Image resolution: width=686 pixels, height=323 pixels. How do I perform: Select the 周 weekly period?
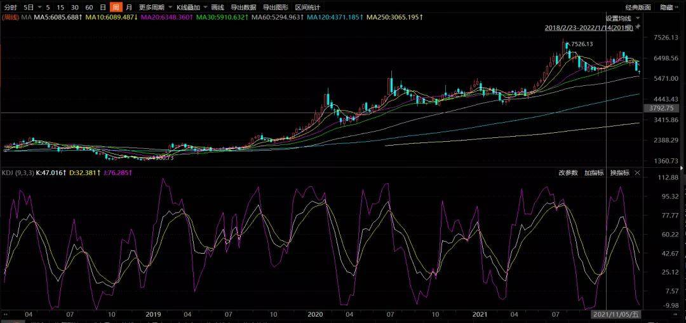(116, 8)
